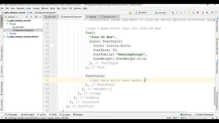
Task: Collapse the java folder in project tree
Action: pyautogui.click(x=8, y=24)
